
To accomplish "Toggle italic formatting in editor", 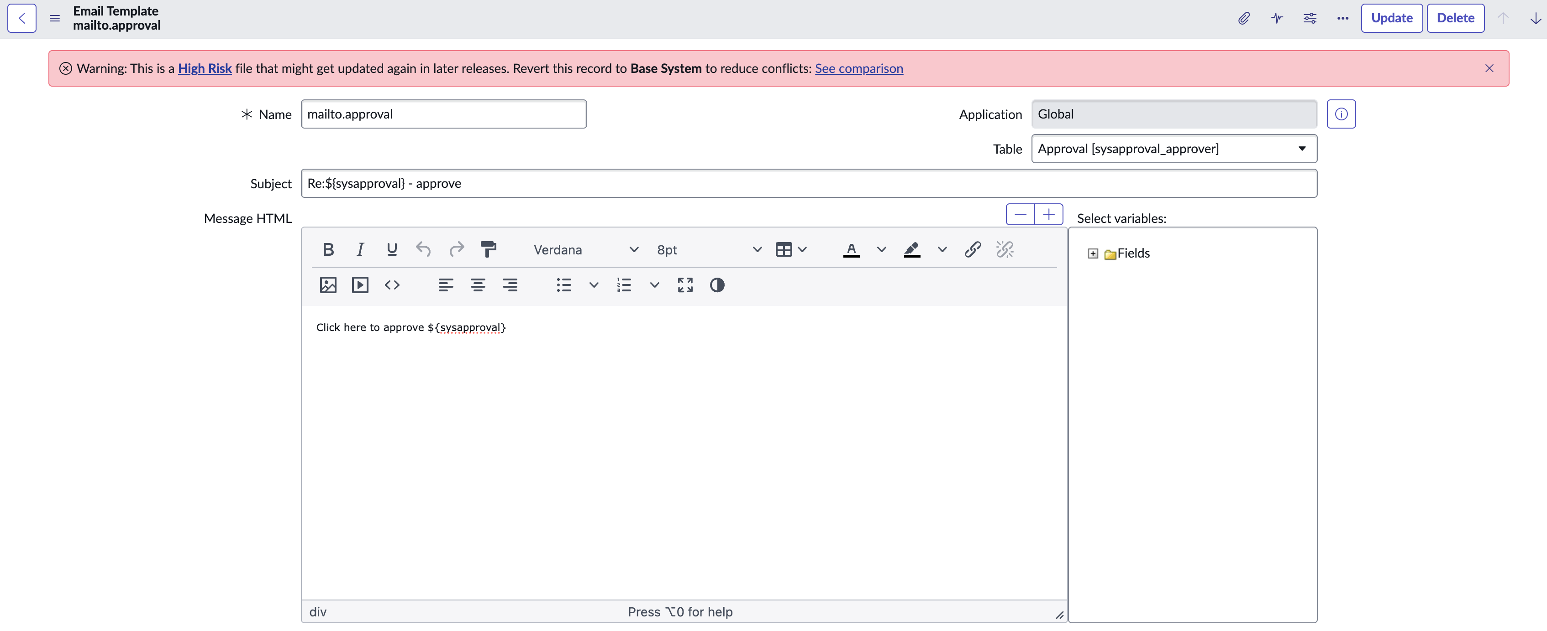I will (x=360, y=249).
